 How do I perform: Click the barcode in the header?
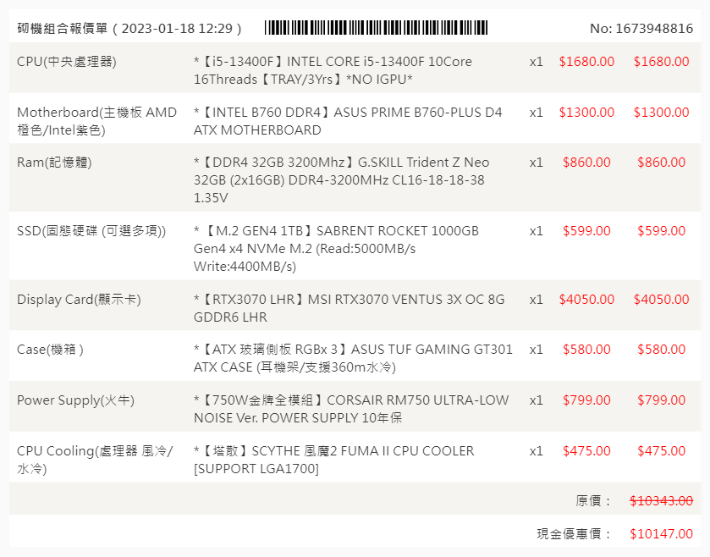tap(376, 28)
